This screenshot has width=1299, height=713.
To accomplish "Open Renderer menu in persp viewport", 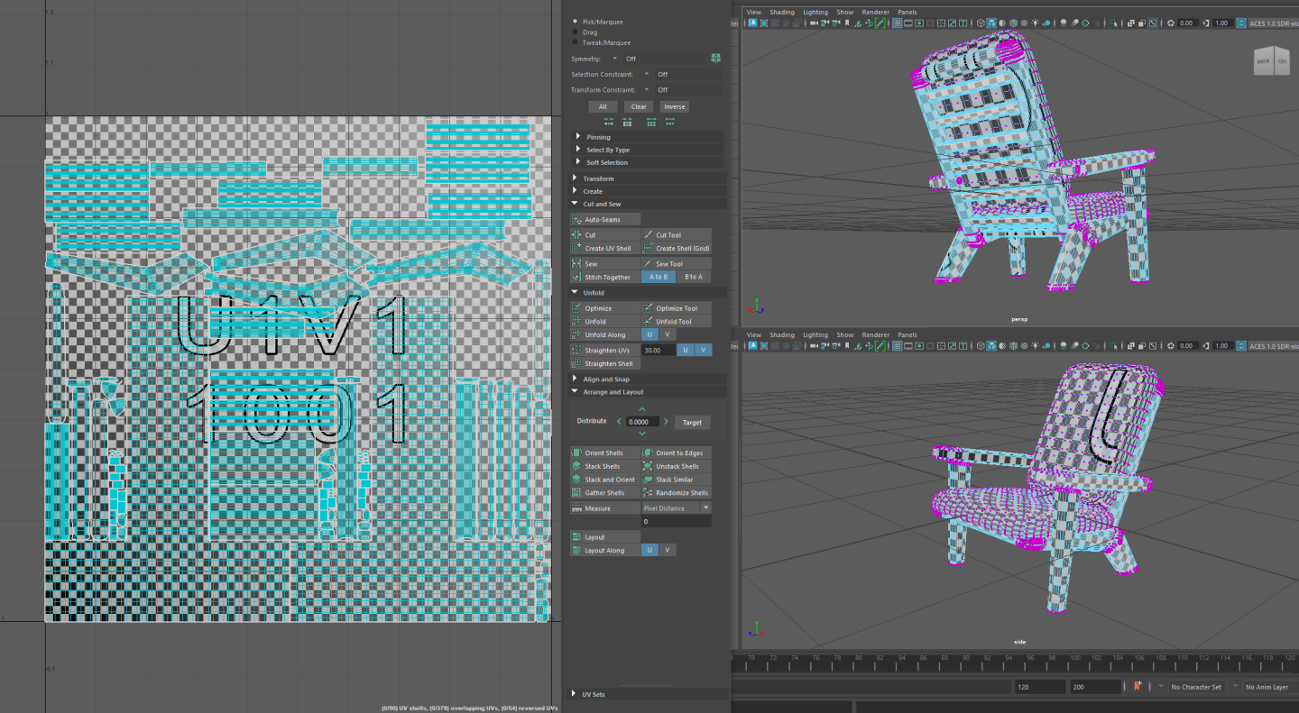I will [876, 12].
